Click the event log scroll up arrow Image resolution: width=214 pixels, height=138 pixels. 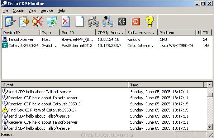(x=209, y=85)
